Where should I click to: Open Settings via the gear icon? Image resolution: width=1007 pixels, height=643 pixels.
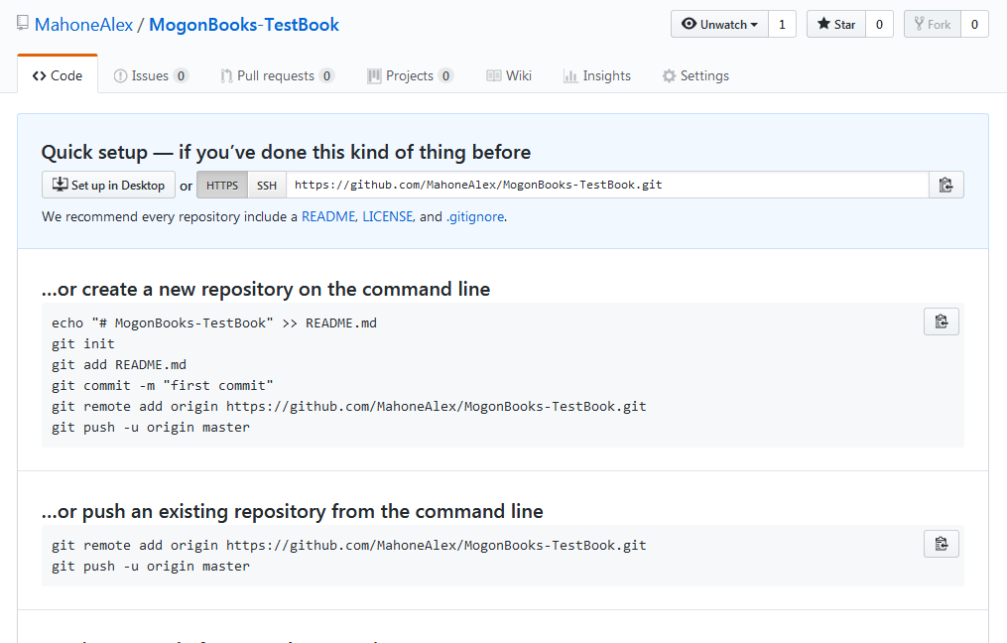[668, 75]
